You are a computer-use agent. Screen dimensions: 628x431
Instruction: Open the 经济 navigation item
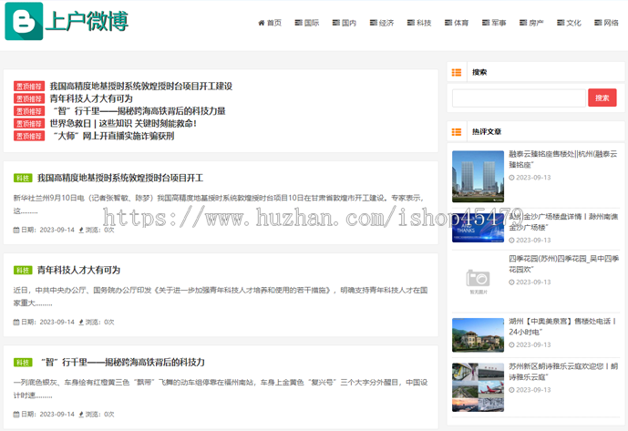(x=382, y=23)
